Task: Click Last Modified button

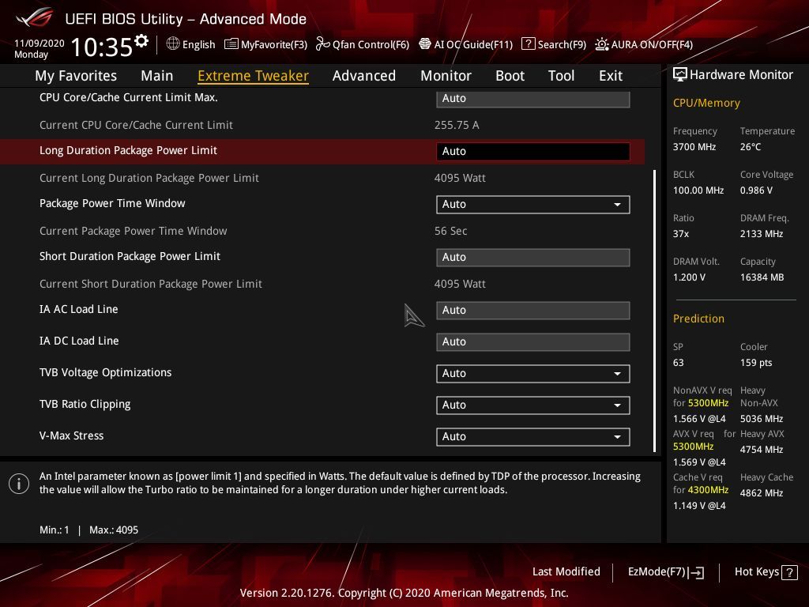Action: click(566, 572)
